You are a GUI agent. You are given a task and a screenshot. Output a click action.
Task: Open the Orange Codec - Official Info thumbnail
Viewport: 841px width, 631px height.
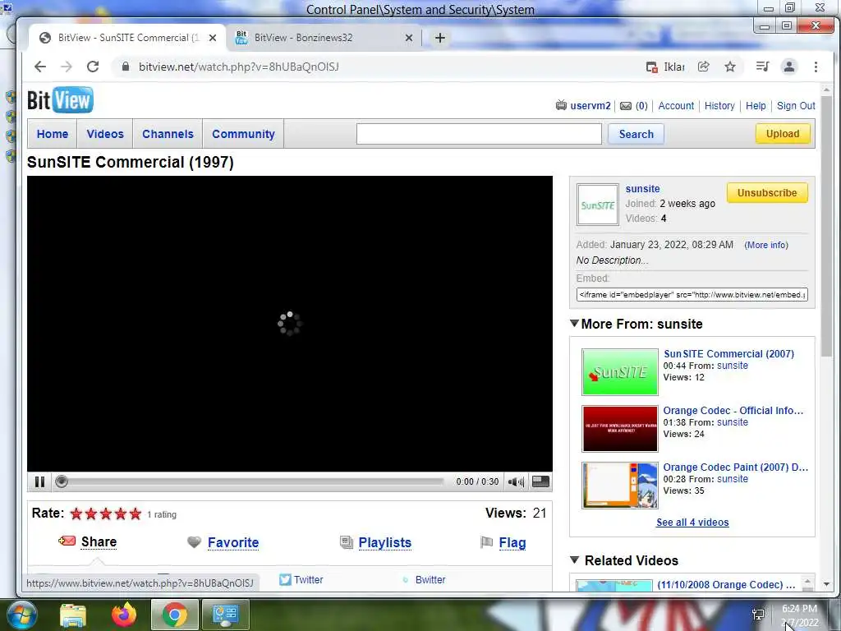tap(620, 429)
